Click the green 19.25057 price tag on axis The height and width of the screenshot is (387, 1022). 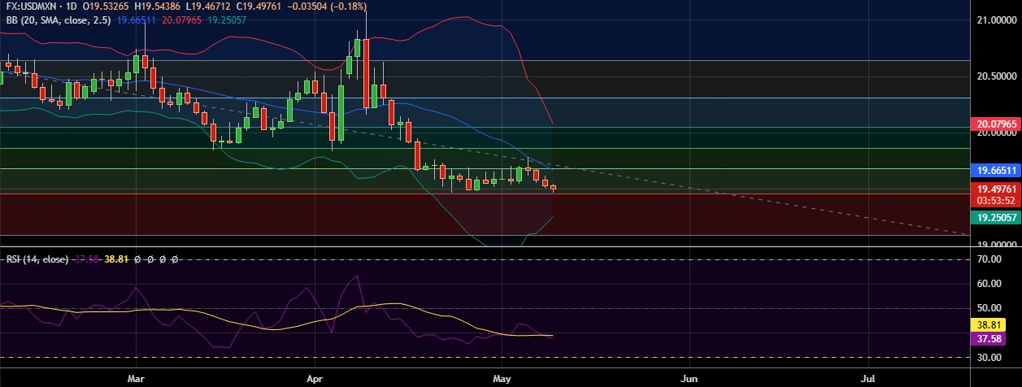pyautogui.click(x=995, y=217)
